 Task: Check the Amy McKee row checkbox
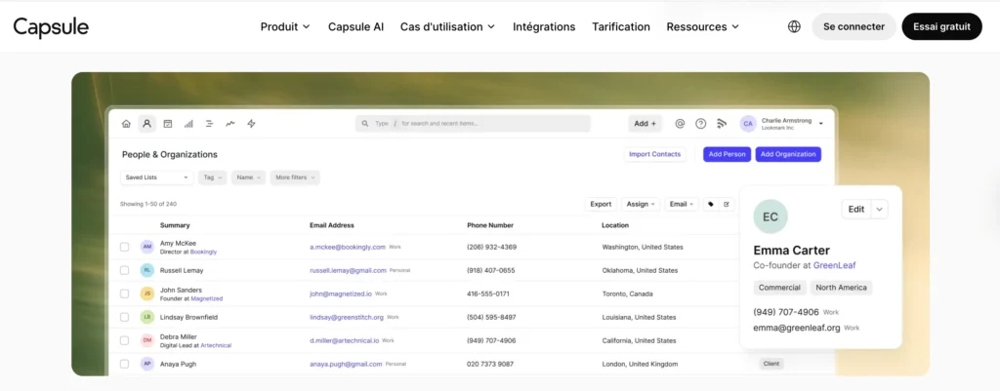[x=124, y=247]
